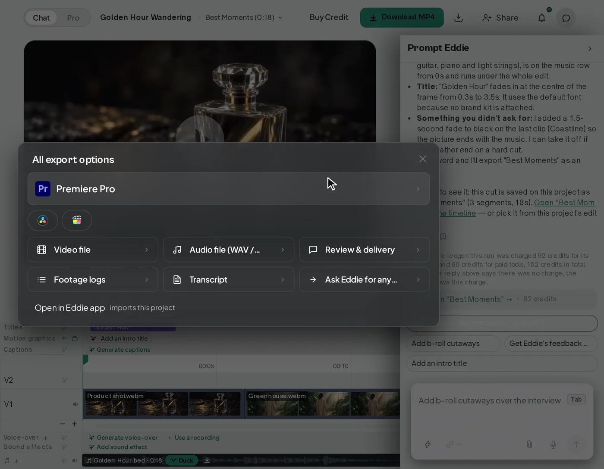The image size is (604, 469).
Task: Click Open in Eddie app
Action: (70, 307)
